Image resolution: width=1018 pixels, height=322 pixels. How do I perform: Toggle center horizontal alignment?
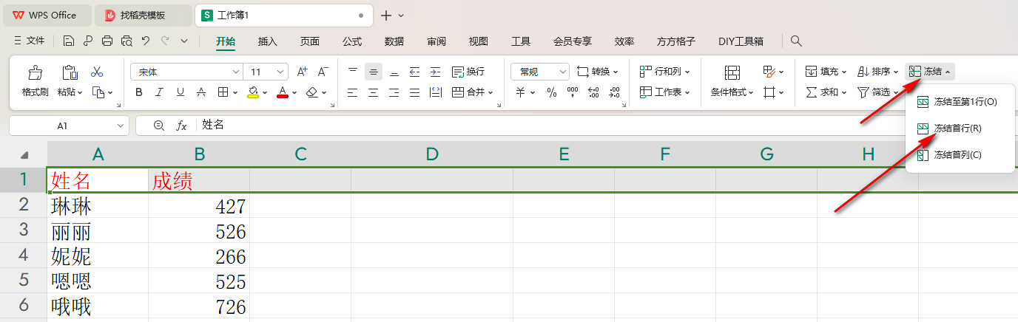(x=373, y=92)
